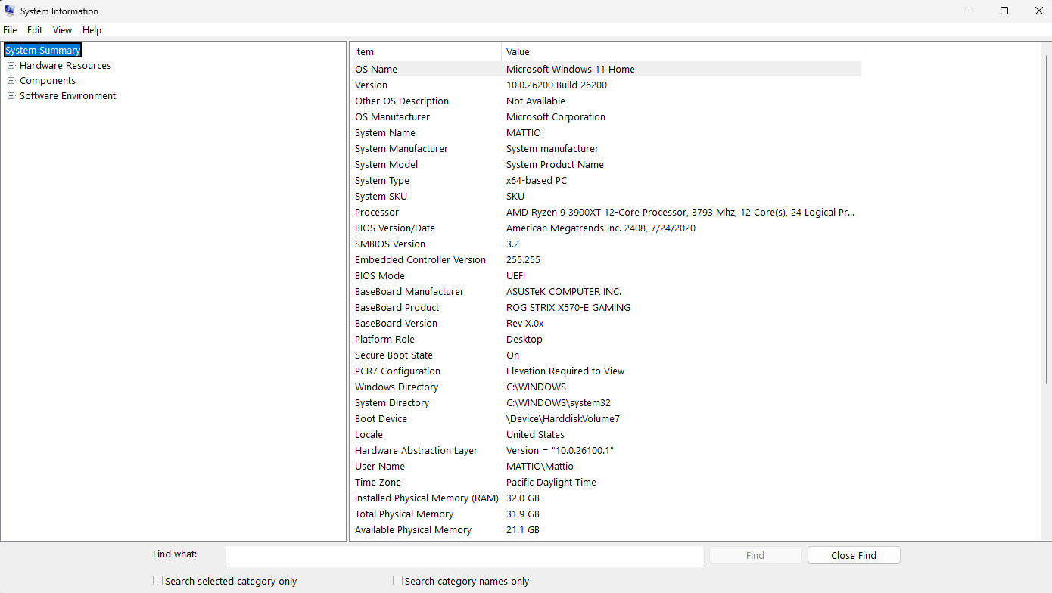Select the BIOS Mode row

click(605, 275)
